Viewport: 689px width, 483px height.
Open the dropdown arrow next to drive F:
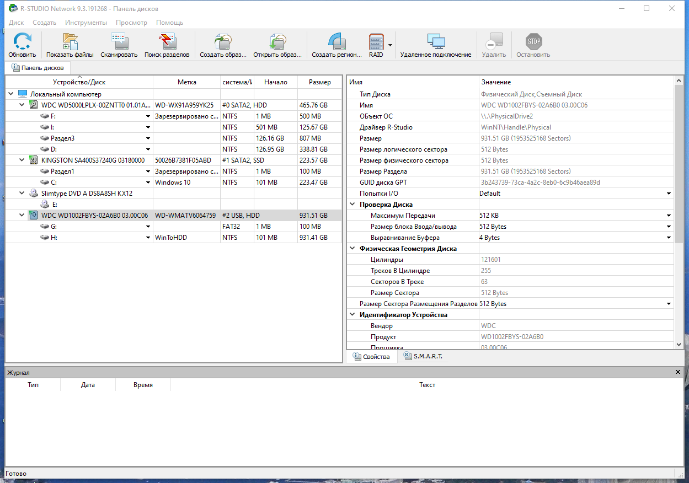(147, 116)
